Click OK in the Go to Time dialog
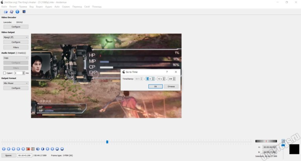 click(155, 86)
